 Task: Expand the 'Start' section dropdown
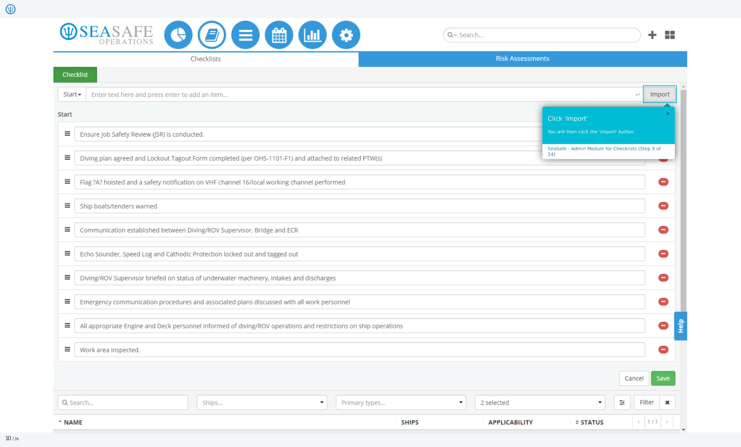pos(72,95)
